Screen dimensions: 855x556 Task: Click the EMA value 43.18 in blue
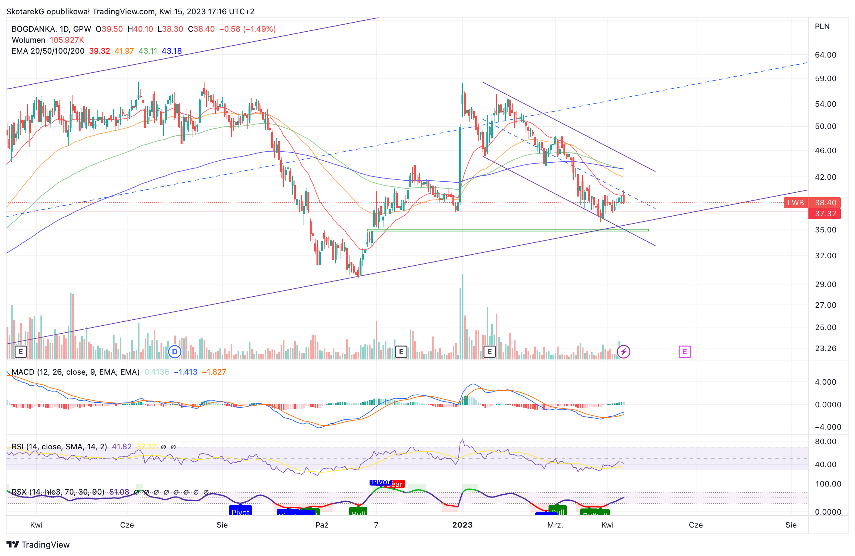[172, 51]
